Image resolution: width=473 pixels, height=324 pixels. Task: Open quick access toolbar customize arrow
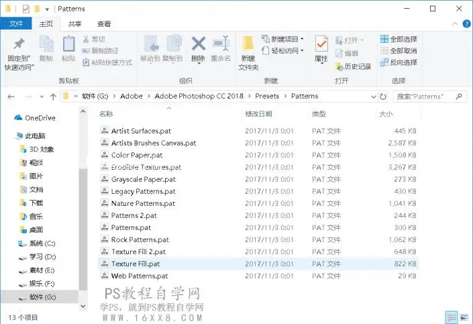48,9
